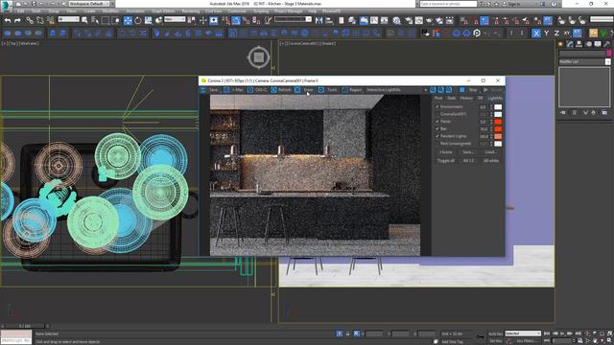Open the Customize menu
This screenshot has width=614, height=345.
coord(237,11)
